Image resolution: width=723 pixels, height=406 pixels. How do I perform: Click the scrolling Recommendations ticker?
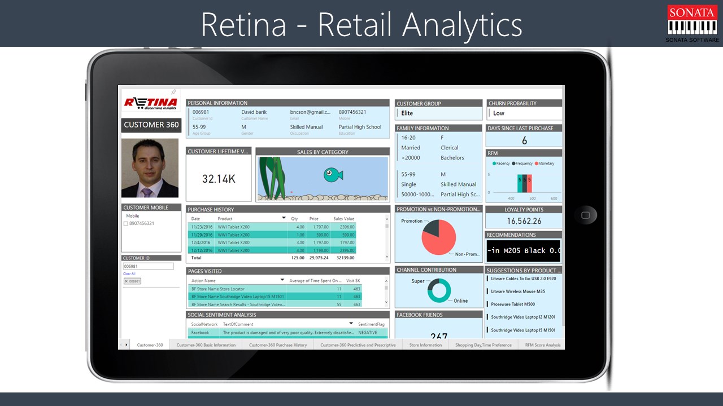click(524, 250)
